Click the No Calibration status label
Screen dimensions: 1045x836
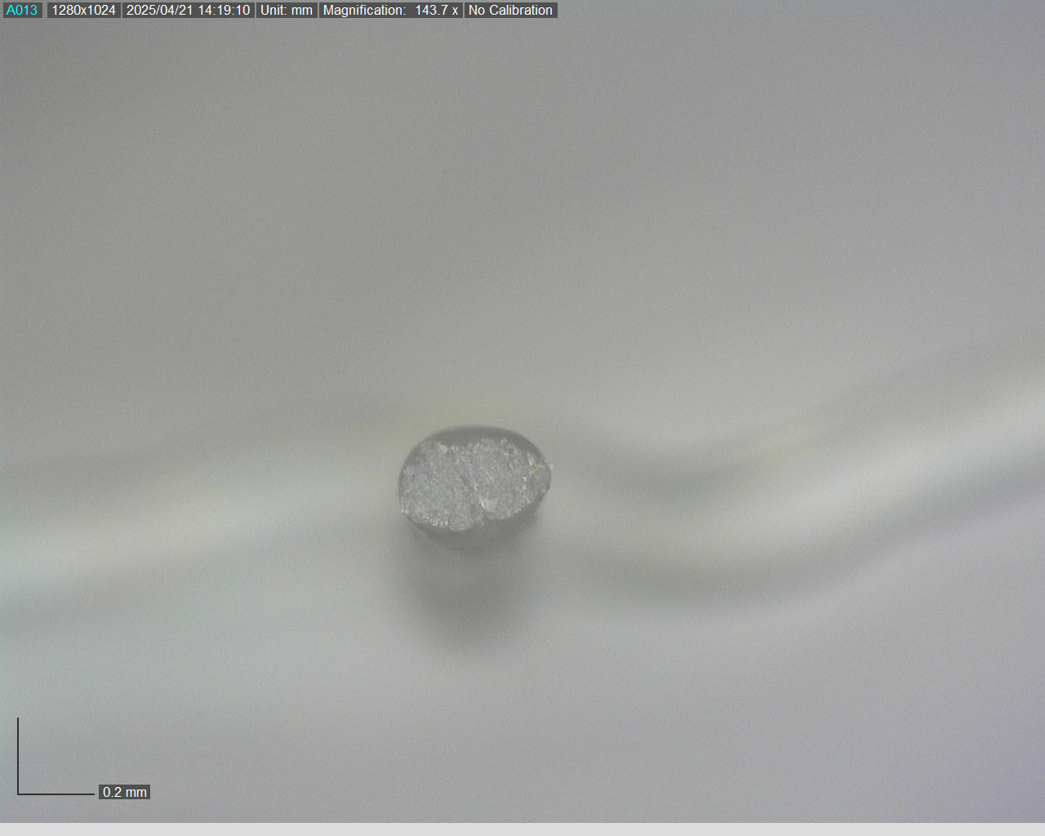[510, 11]
